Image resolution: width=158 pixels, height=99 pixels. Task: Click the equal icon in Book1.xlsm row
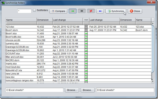(x=86, y=30)
